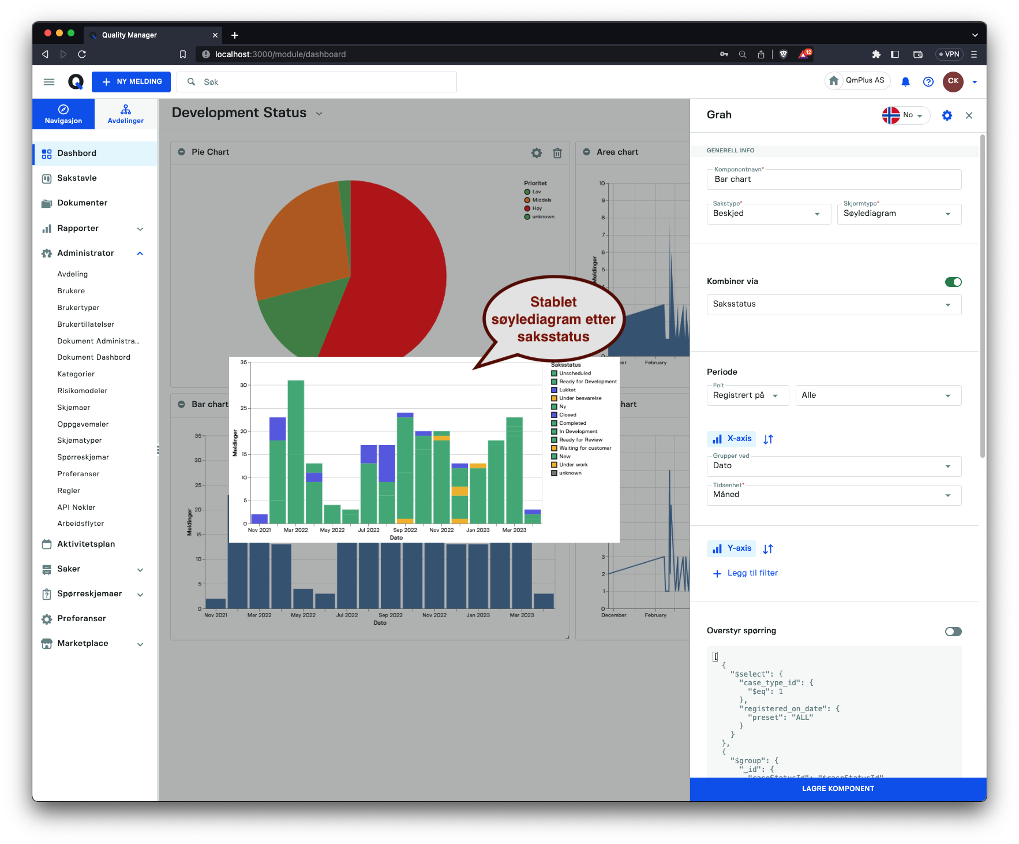The width and height of the screenshot is (1019, 844).
Task: Open the Skjermtype Søylediagram dropdown
Action: 899,214
